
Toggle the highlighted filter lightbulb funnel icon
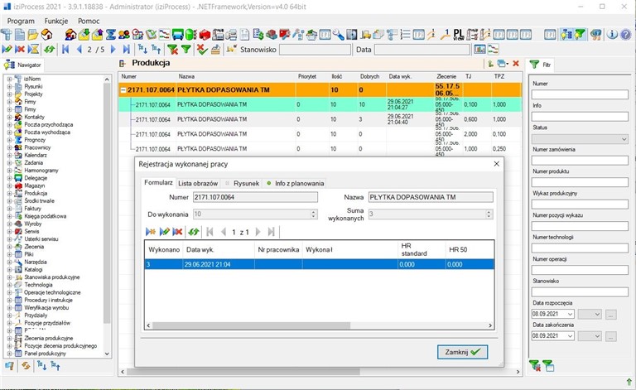click(x=580, y=35)
